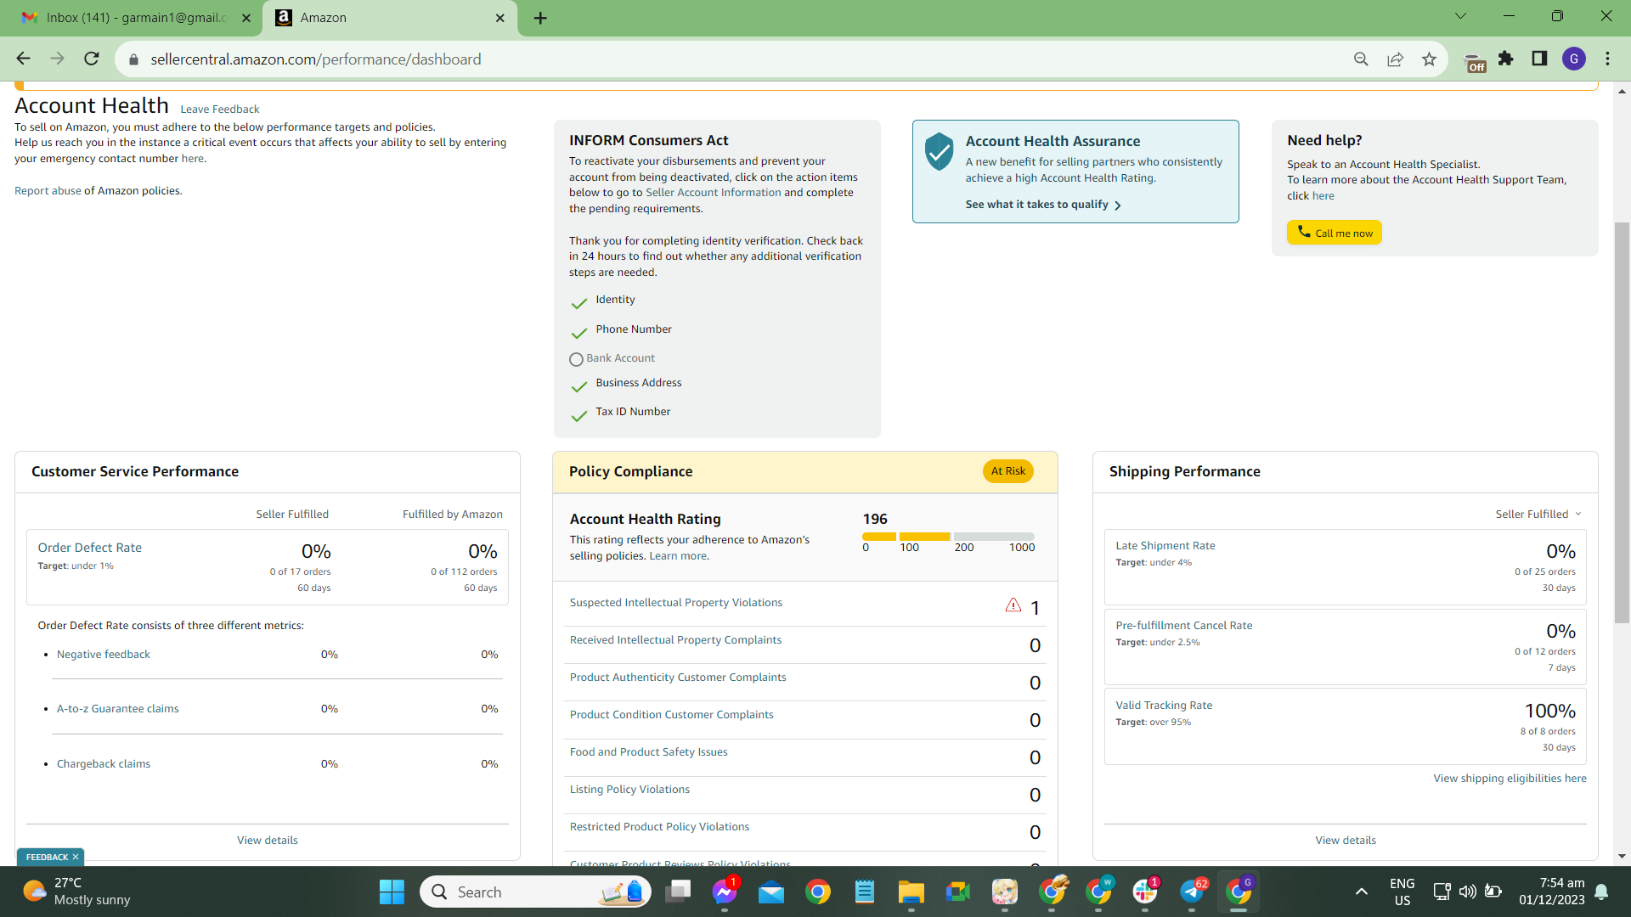Close the Amazon tab
This screenshot has height=917, width=1631.
500,18
